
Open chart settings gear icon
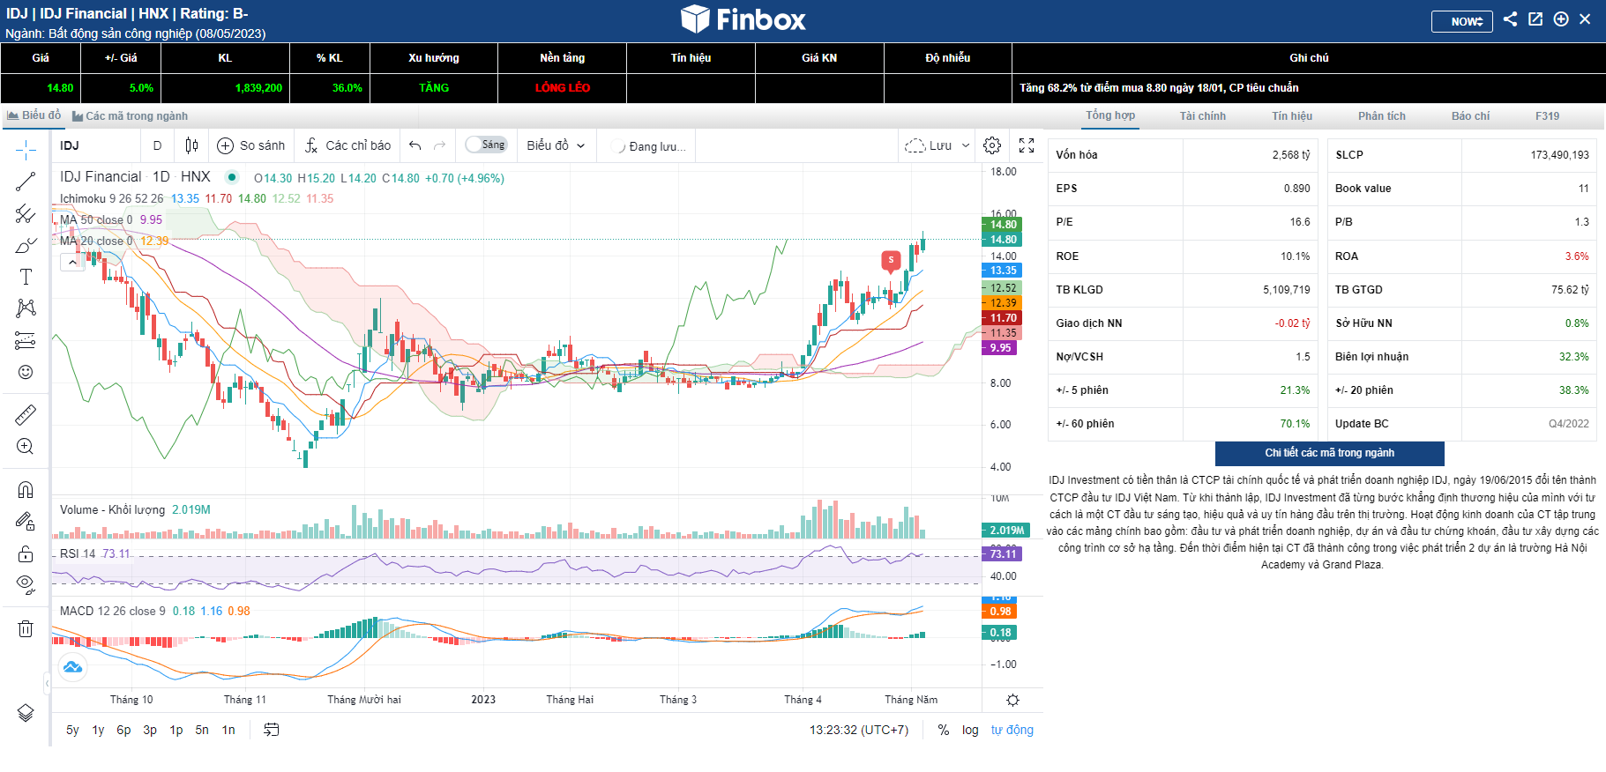click(x=992, y=145)
